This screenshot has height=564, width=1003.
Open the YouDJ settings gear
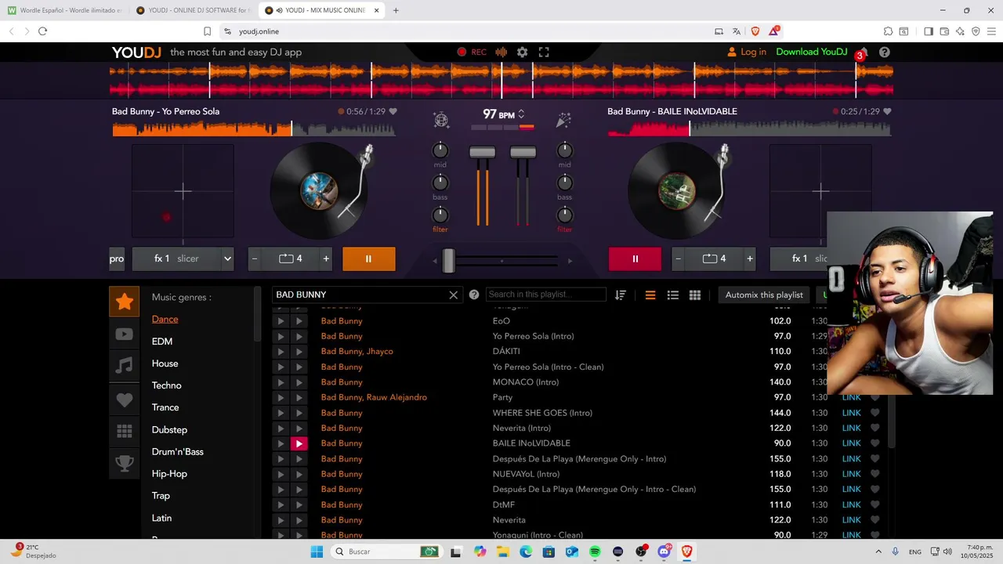point(522,52)
